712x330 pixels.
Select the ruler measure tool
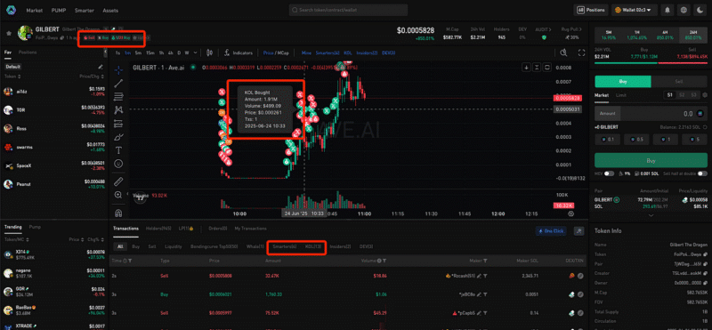(x=118, y=181)
